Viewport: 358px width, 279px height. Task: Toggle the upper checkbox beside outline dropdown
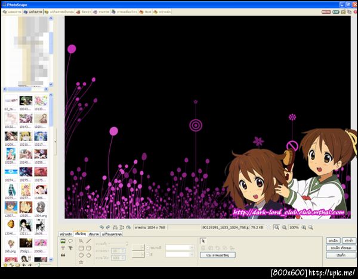[x=148, y=247]
